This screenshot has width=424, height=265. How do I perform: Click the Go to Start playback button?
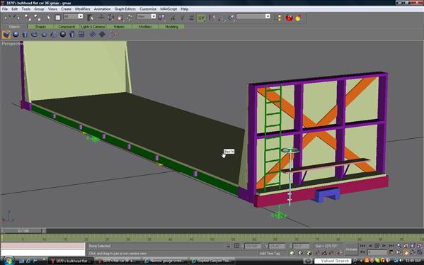(363, 246)
